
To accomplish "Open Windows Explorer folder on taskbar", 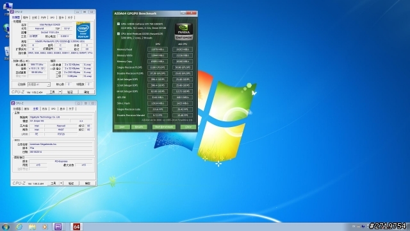I will coord(32,227).
